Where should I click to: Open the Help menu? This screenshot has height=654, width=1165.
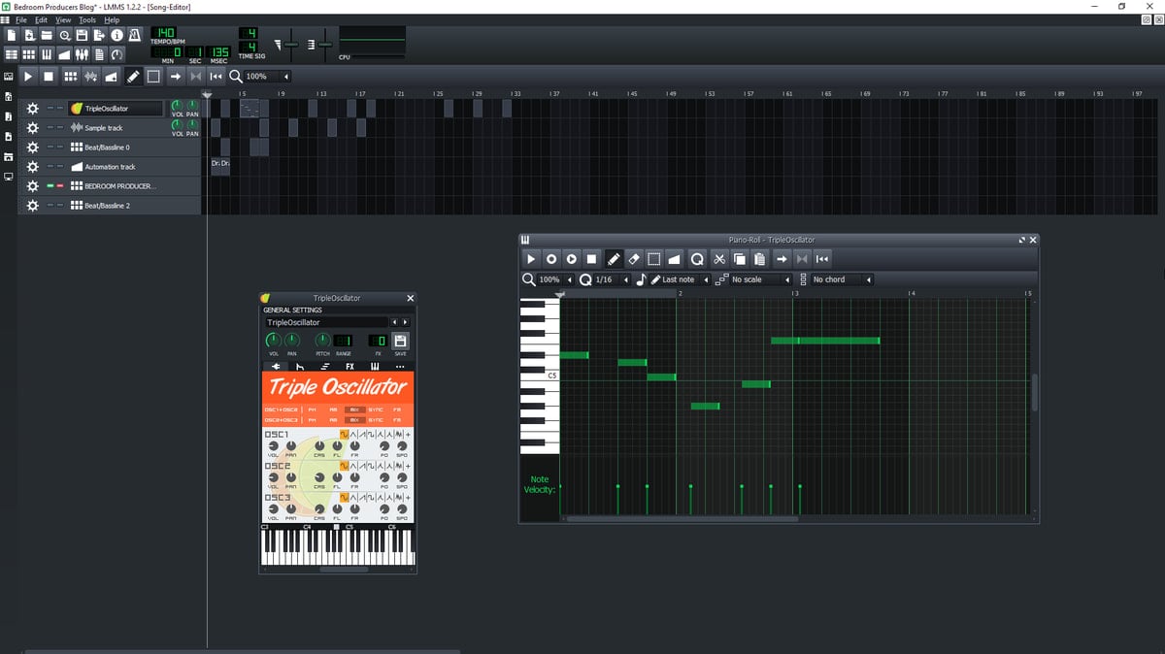pos(112,19)
